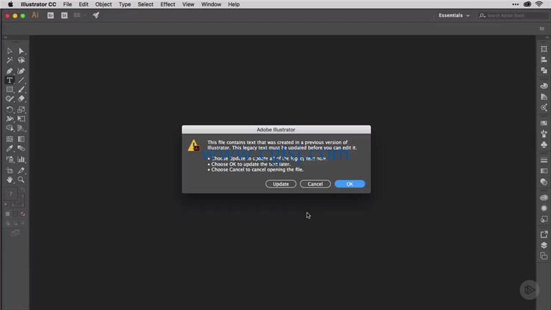
Task: Select the Curvature tool
Action: (21, 71)
